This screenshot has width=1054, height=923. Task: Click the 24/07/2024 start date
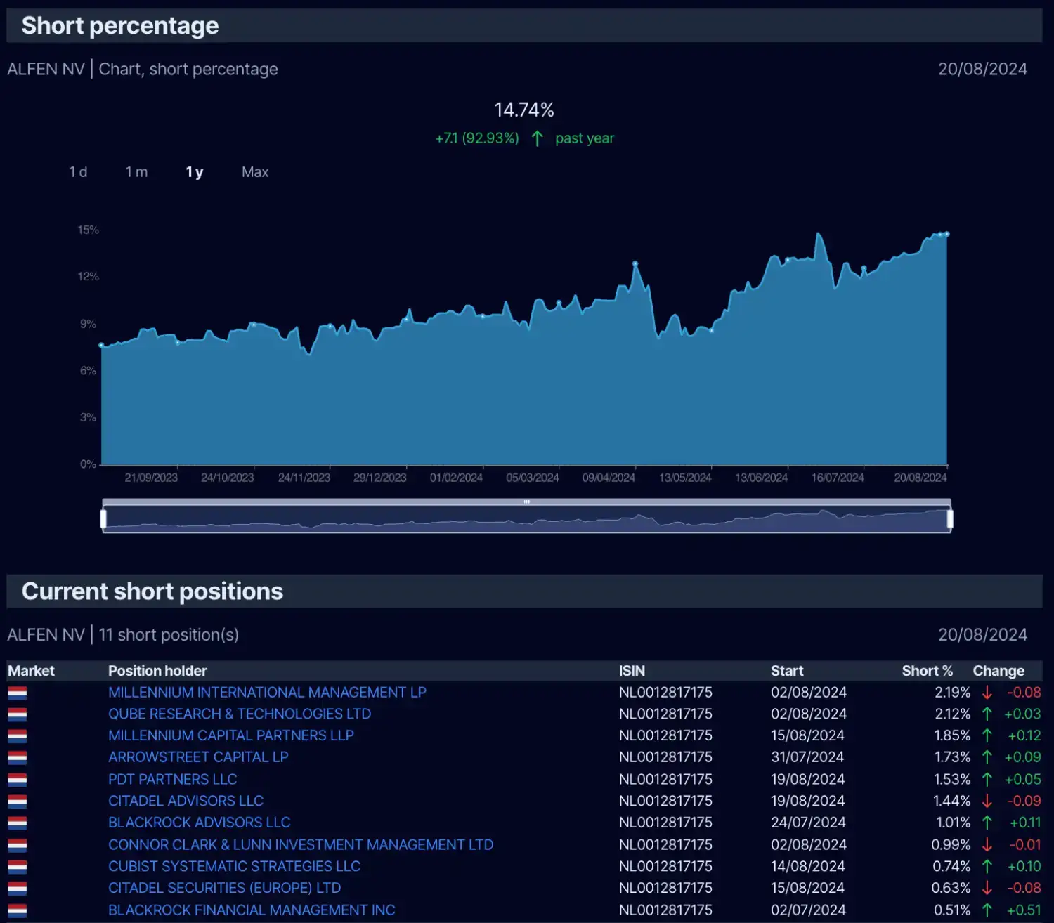808,823
